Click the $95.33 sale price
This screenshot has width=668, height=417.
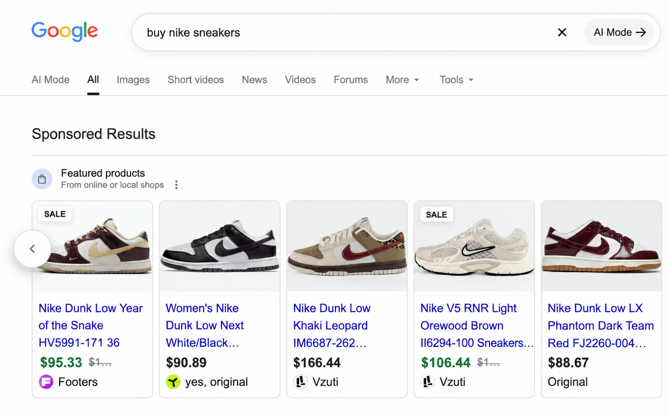coord(61,362)
